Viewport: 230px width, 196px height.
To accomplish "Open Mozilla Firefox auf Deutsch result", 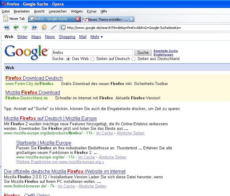I will click(x=50, y=118).
